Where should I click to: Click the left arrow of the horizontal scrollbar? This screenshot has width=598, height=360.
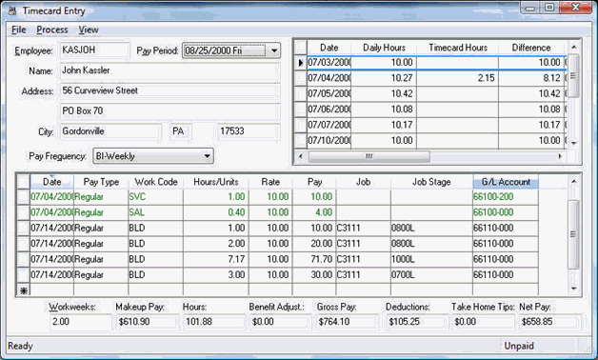click(301, 156)
